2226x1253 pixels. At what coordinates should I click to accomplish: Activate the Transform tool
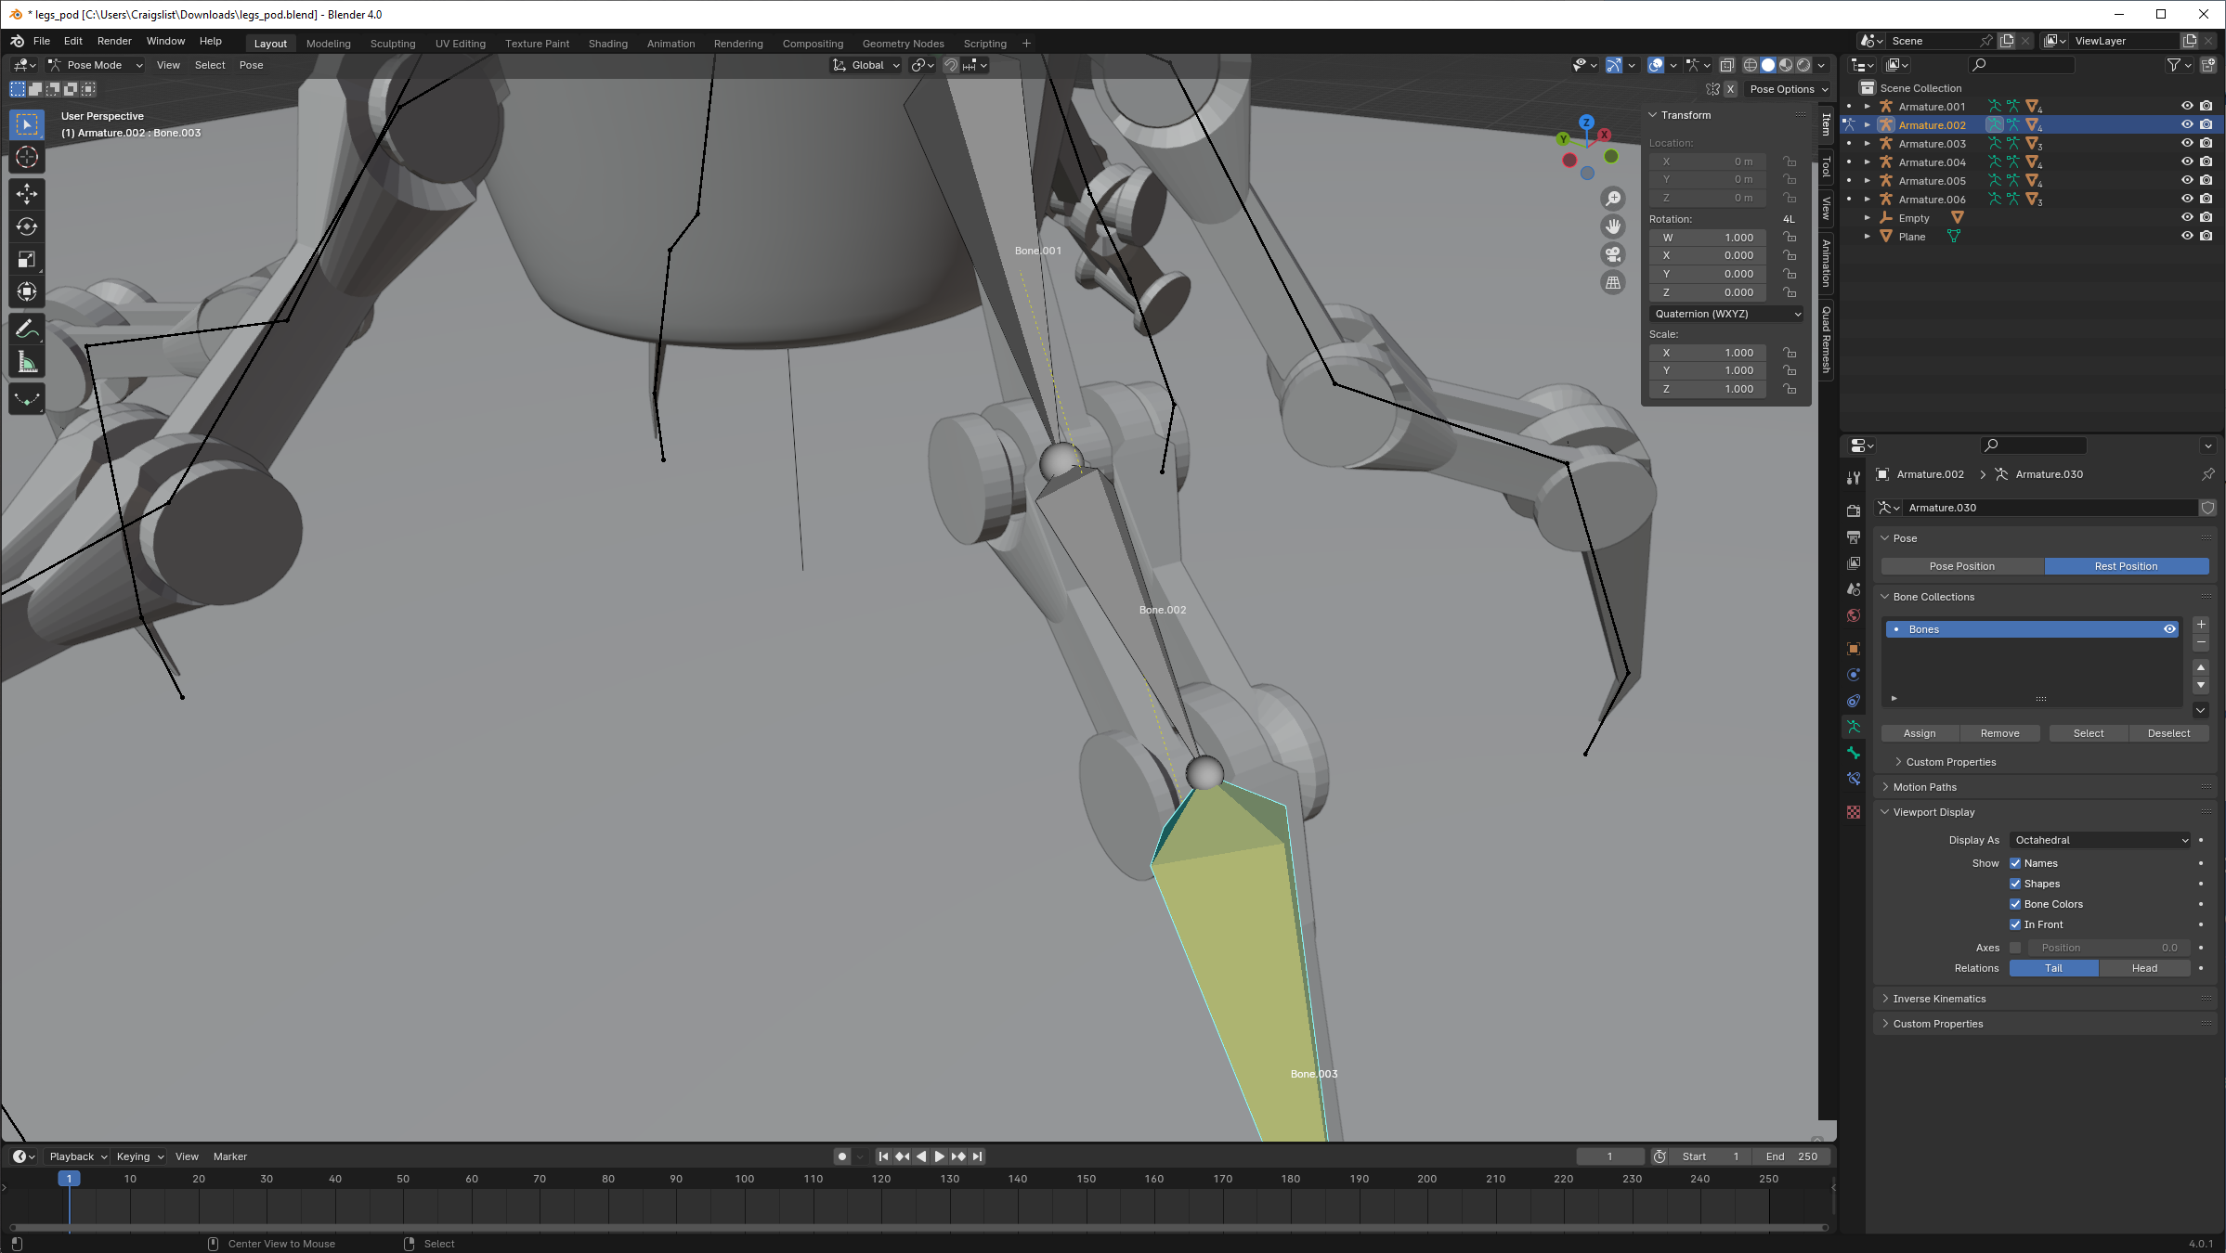(x=26, y=292)
